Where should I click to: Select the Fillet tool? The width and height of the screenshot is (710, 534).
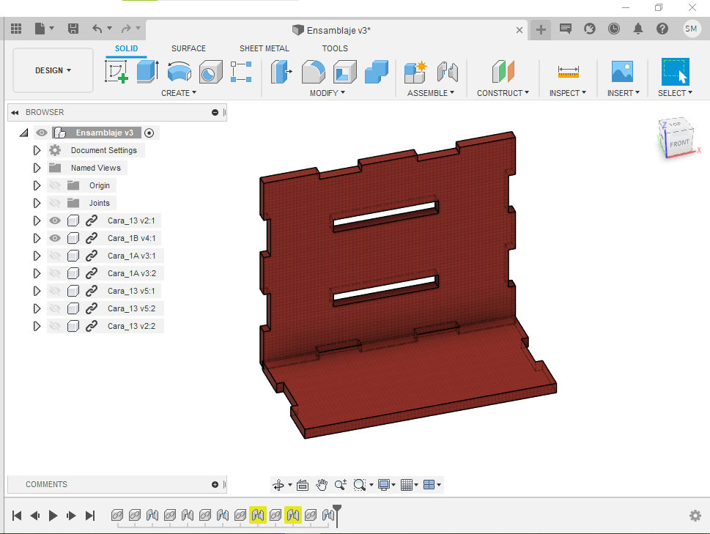click(314, 72)
